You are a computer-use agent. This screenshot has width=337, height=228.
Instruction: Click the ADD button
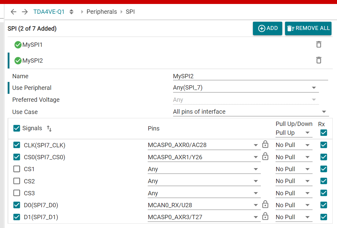268,28
